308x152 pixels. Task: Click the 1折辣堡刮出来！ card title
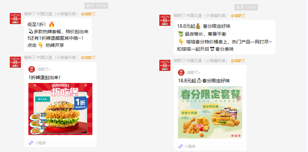[x=45, y=77]
